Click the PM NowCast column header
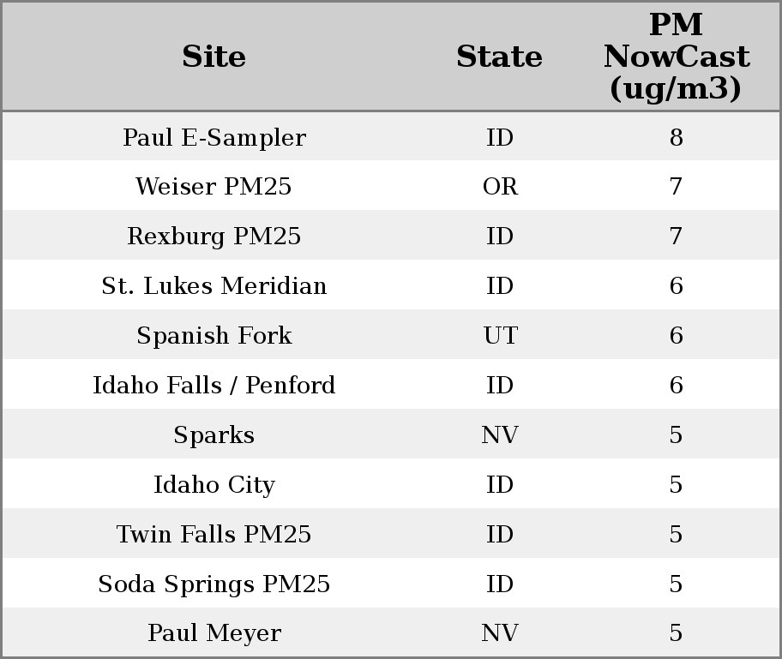 click(x=676, y=57)
